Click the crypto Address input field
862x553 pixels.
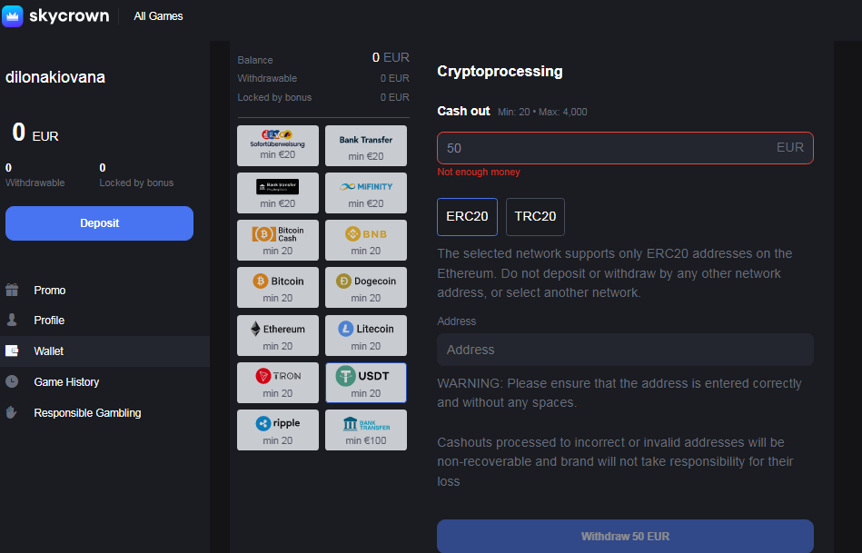coord(625,350)
